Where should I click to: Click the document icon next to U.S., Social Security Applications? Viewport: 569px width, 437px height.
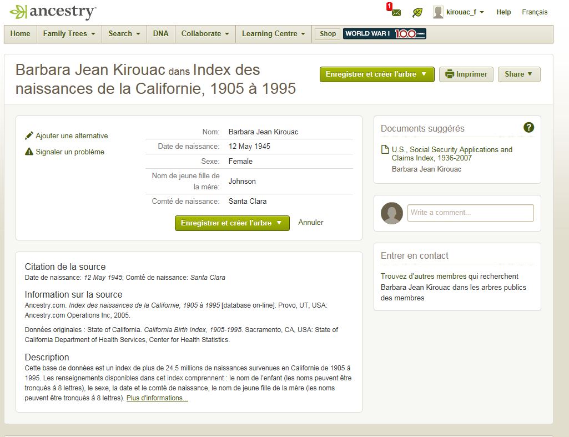[385, 149]
